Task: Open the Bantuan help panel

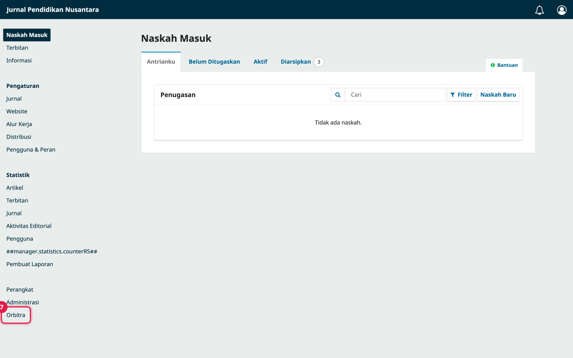Action: pyautogui.click(x=504, y=65)
